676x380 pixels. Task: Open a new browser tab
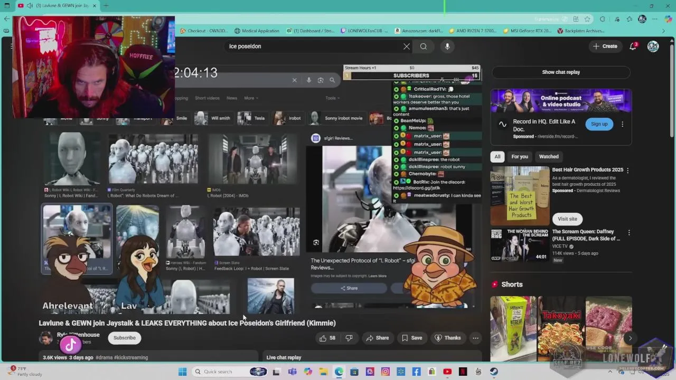[106, 6]
